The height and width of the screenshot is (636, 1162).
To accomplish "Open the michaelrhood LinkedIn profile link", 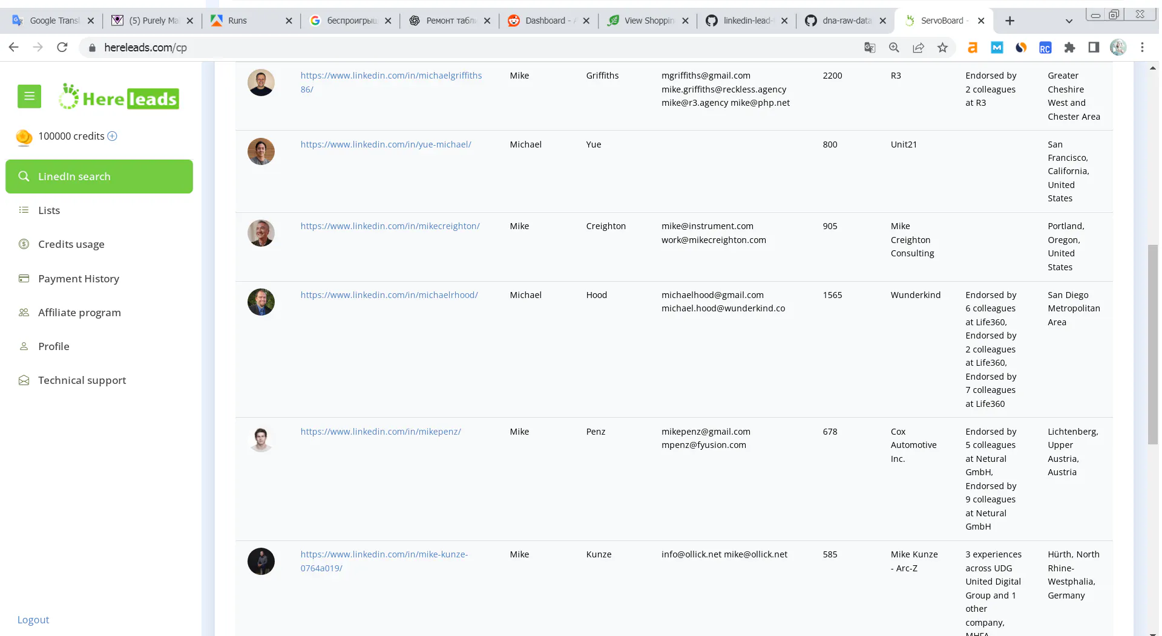I will pos(389,295).
